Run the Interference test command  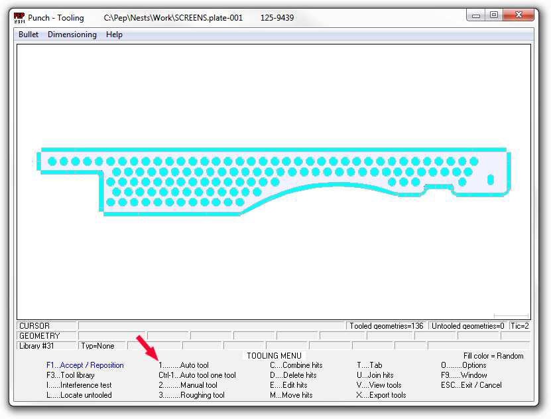[x=79, y=385]
